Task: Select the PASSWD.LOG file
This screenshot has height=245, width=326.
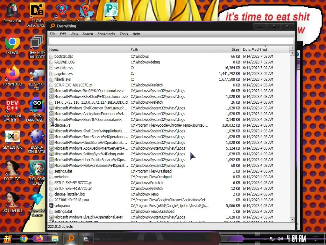Action: pyautogui.click(x=169, y=62)
